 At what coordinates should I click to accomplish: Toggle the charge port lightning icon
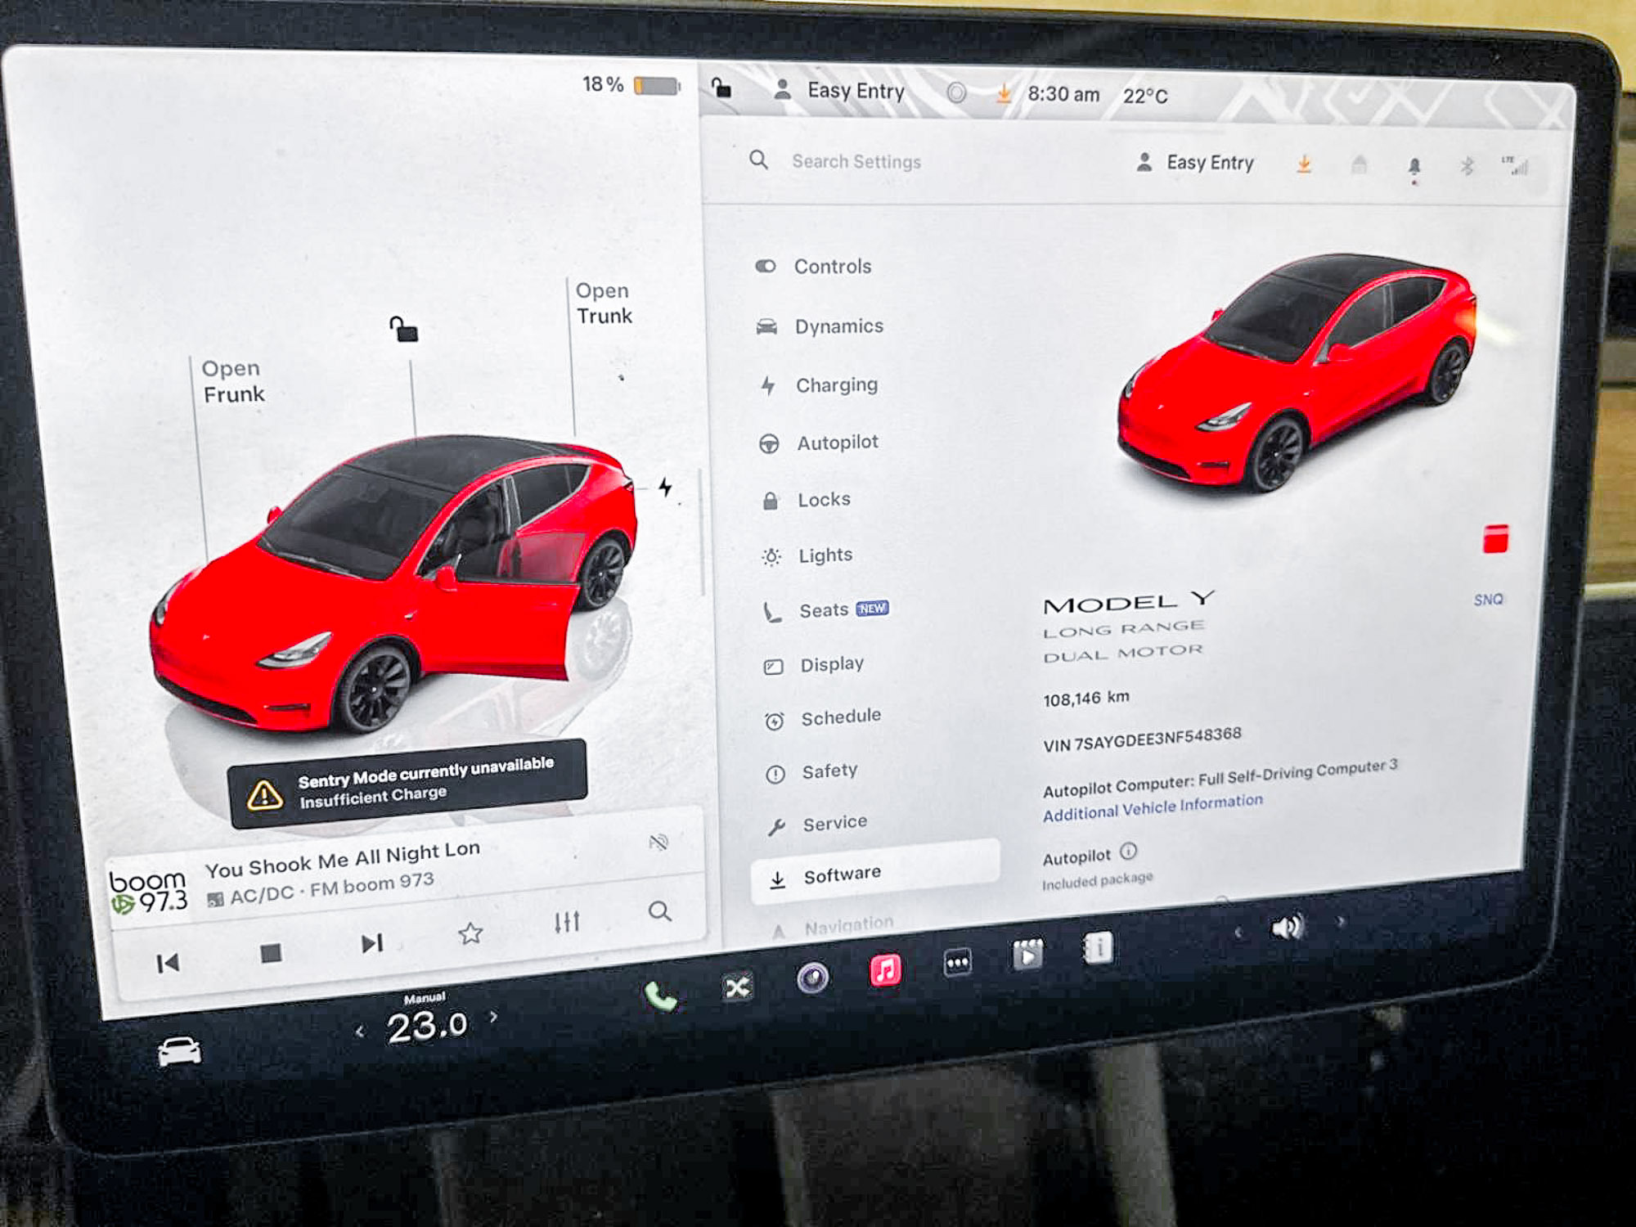pyautogui.click(x=666, y=488)
